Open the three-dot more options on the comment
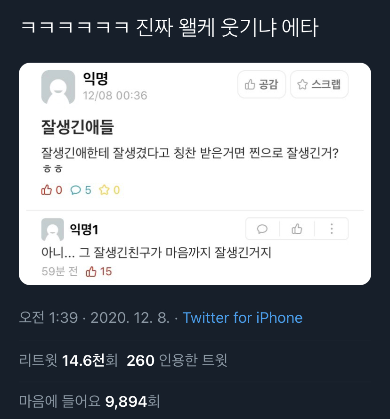Viewport: 390px width, 419px height. point(332,229)
